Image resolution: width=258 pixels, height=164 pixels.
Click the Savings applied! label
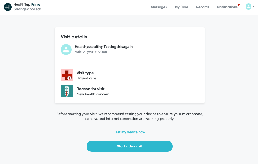(27, 9)
